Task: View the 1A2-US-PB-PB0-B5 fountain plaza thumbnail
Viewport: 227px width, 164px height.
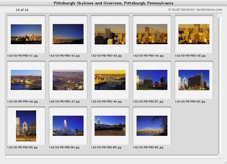Action: [110, 126]
